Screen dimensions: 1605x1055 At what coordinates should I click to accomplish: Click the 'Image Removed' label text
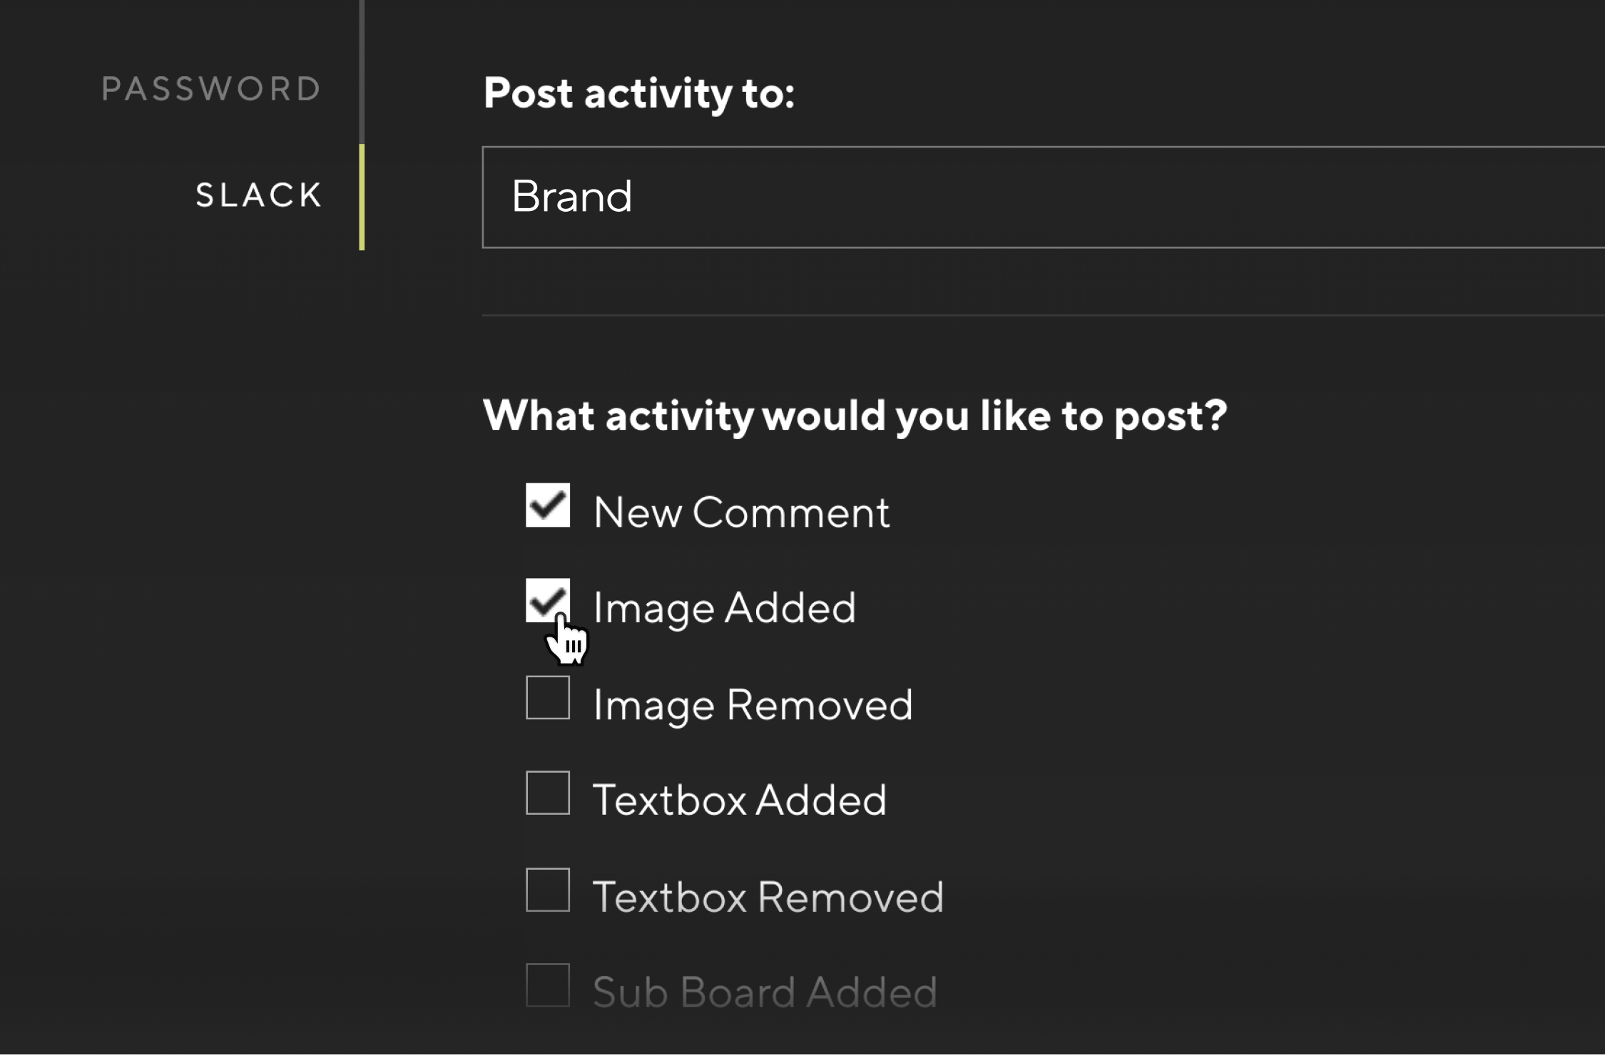click(753, 706)
